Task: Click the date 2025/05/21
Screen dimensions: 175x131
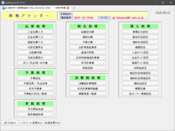Action: 163,13
